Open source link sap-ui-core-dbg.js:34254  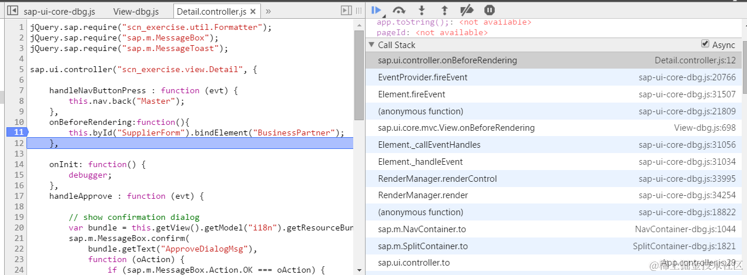687,195
